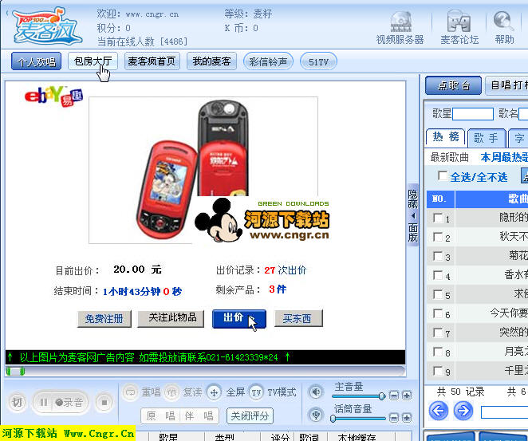Increase 话筒音量 with plus icon
Screen dimensions: 528x441
[x=407, y=418]
